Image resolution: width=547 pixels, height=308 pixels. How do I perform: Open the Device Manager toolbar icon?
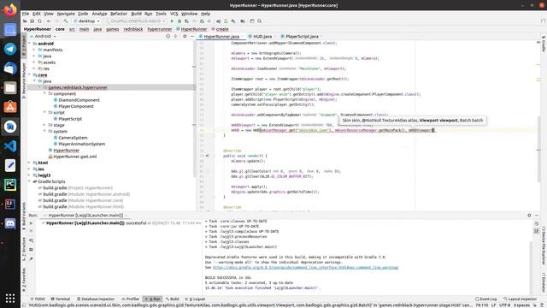(226, 21)
